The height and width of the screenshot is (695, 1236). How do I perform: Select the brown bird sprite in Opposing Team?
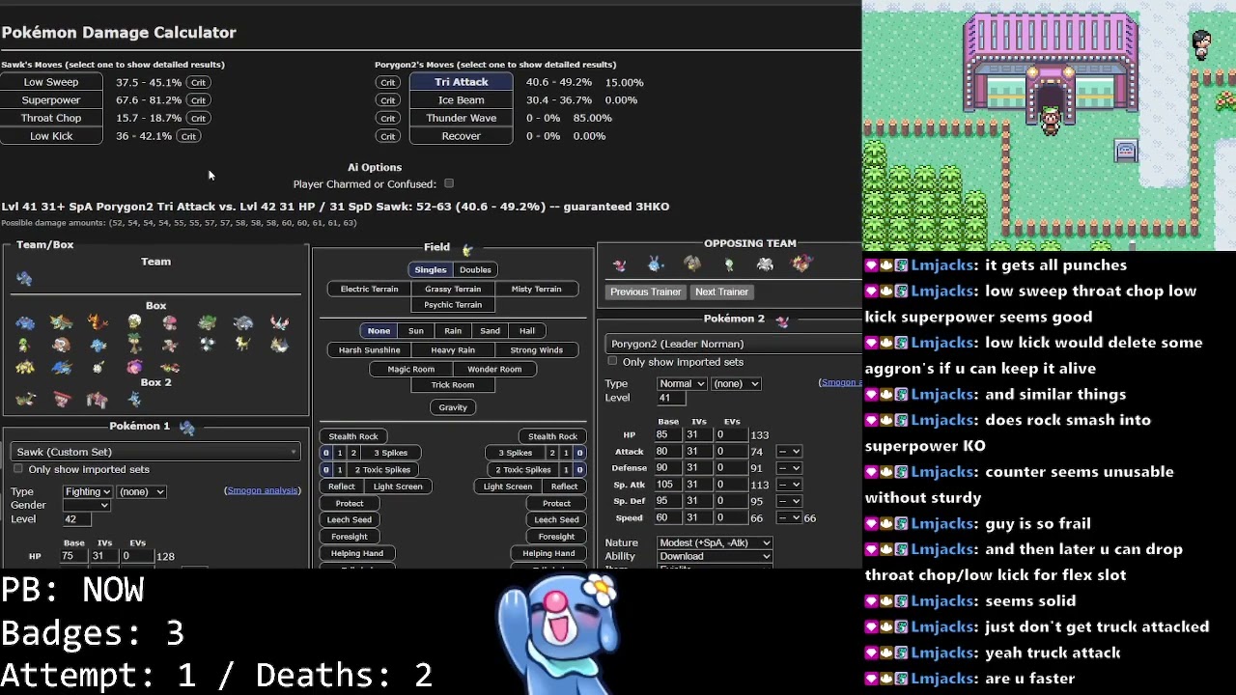point(692,264)
